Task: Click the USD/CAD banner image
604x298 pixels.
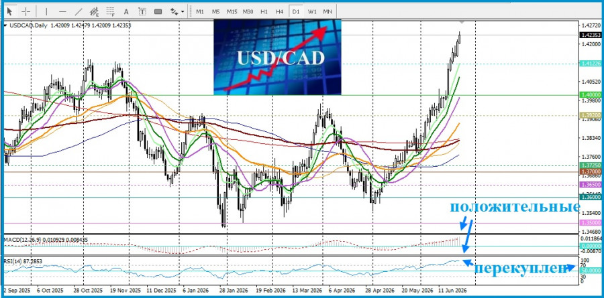Action: pyautogui.click(x=277, y=58)
